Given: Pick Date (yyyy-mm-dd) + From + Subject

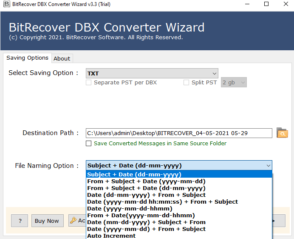Looking at the screenshot, I should point(179,229).
